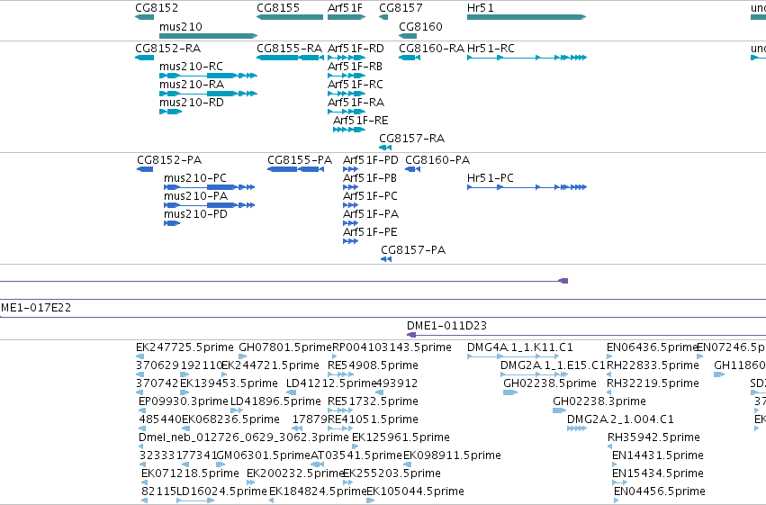Click the CG8155-PA coding sequence
766x505 pixels.
point(295,169)
